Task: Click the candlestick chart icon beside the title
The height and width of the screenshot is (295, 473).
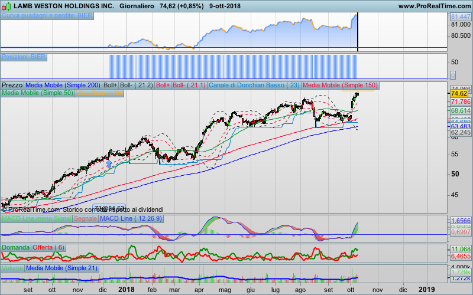Action: click(x=6, y=6)
